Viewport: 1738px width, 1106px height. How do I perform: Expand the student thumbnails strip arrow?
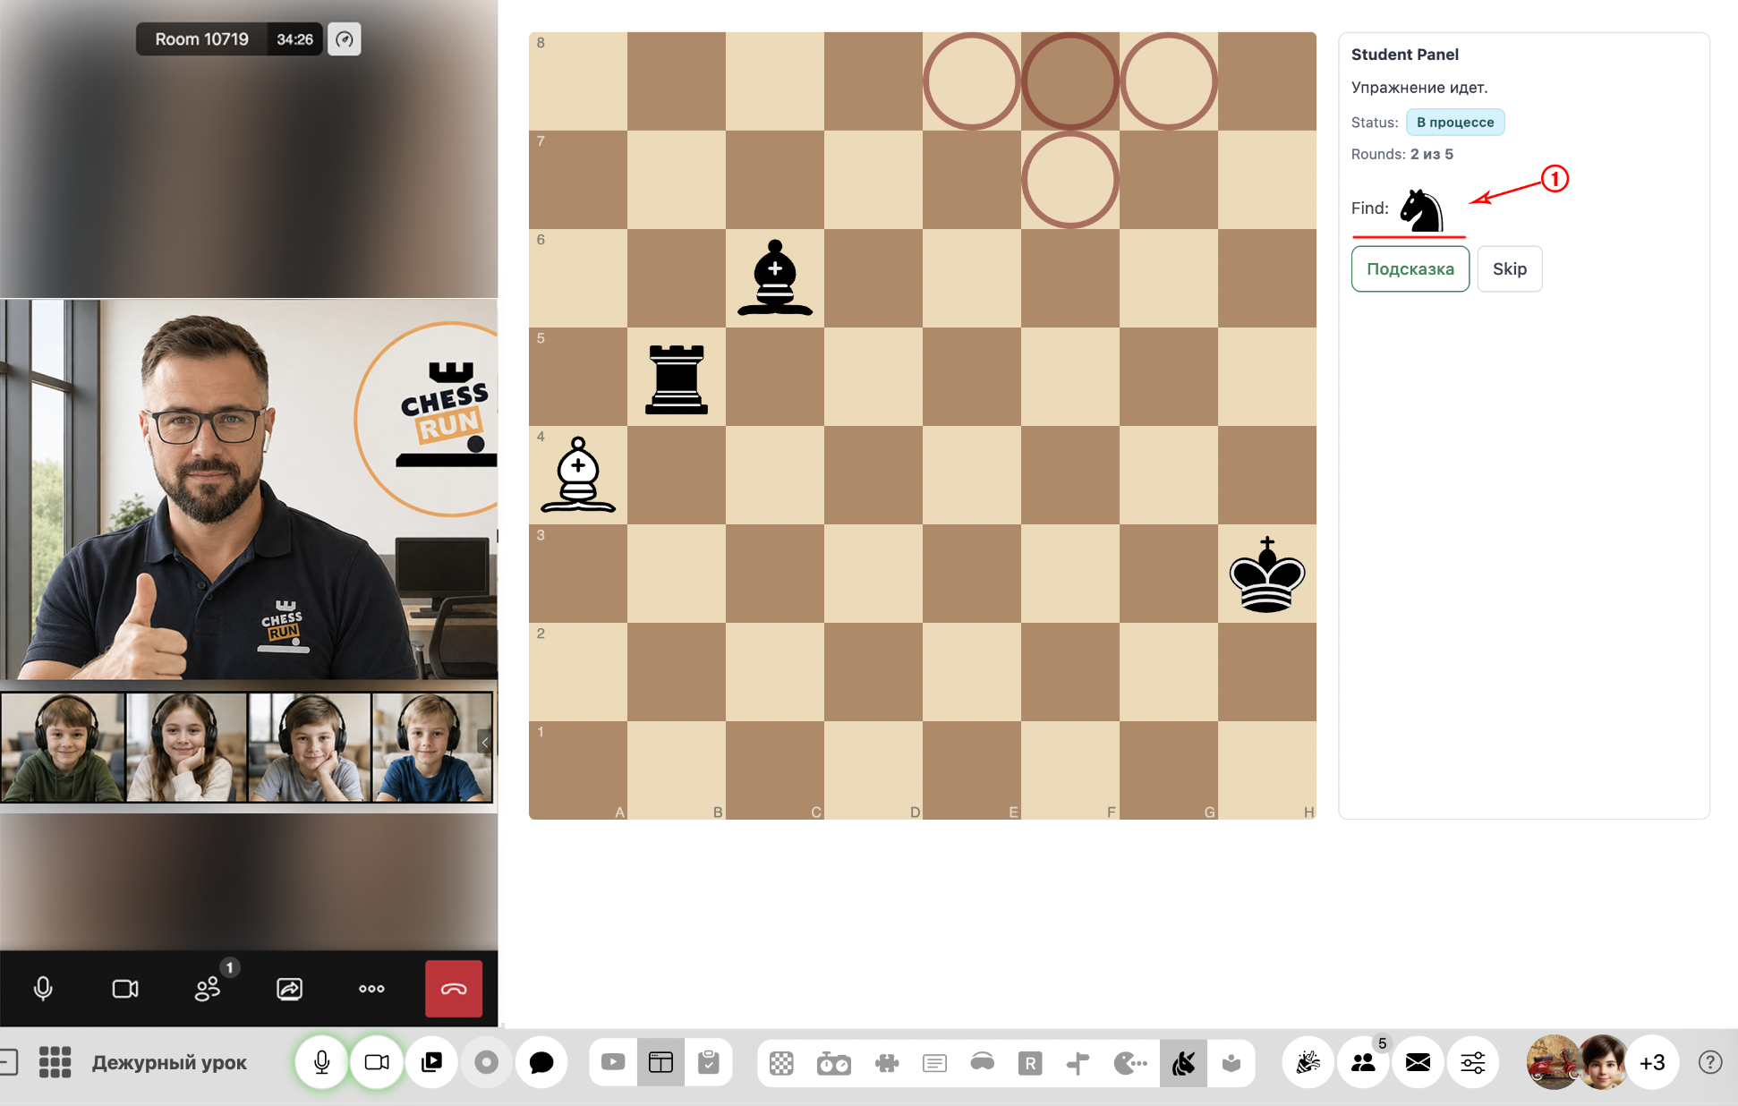pyautogui.click(x=485, y=742)
